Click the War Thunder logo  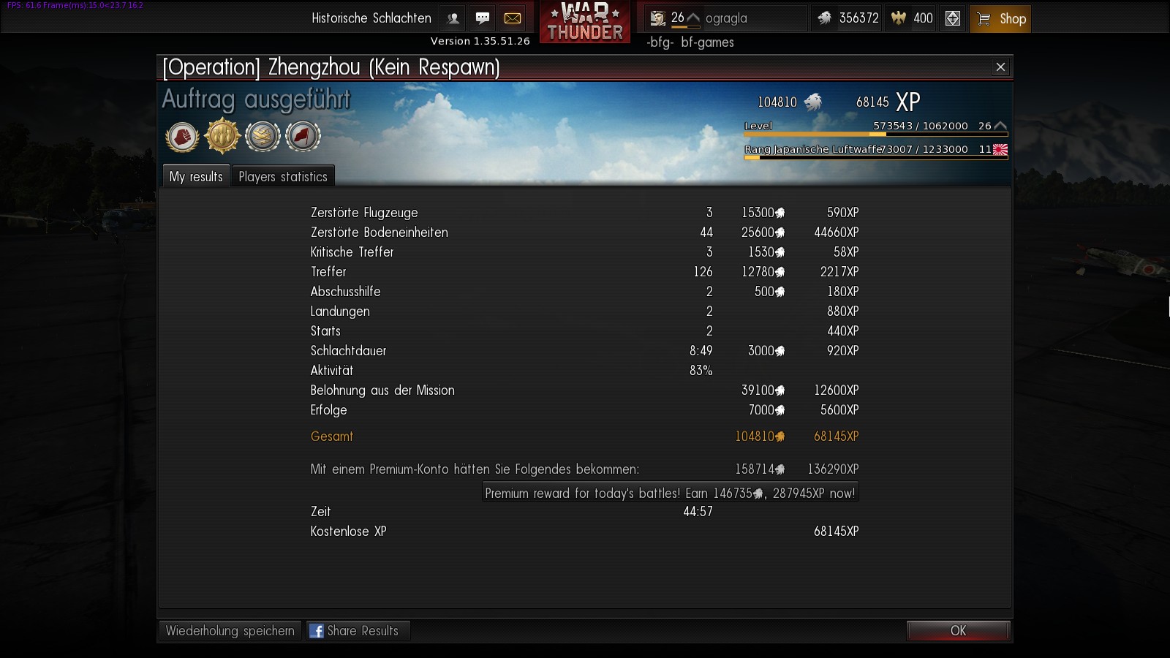[585, 22]
